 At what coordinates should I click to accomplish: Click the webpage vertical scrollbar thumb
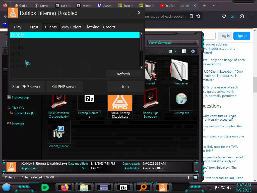255,84
